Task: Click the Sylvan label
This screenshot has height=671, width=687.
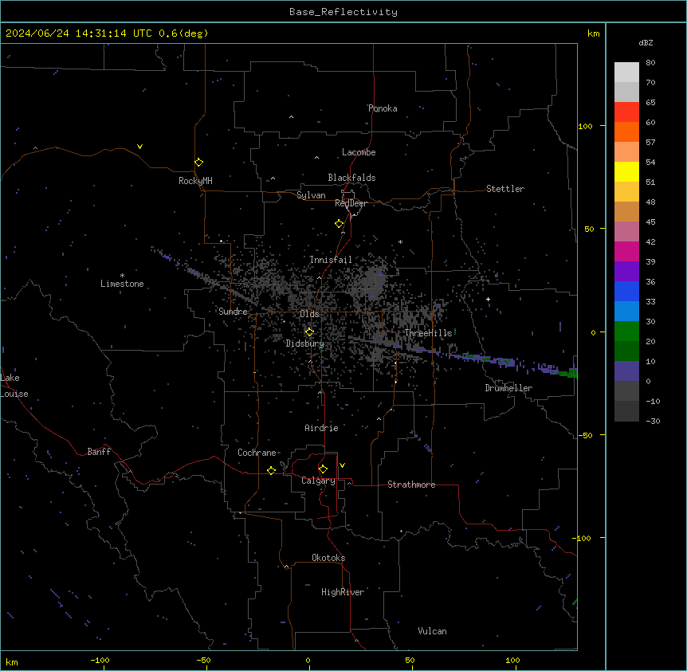Action: (x=311, y=195)
